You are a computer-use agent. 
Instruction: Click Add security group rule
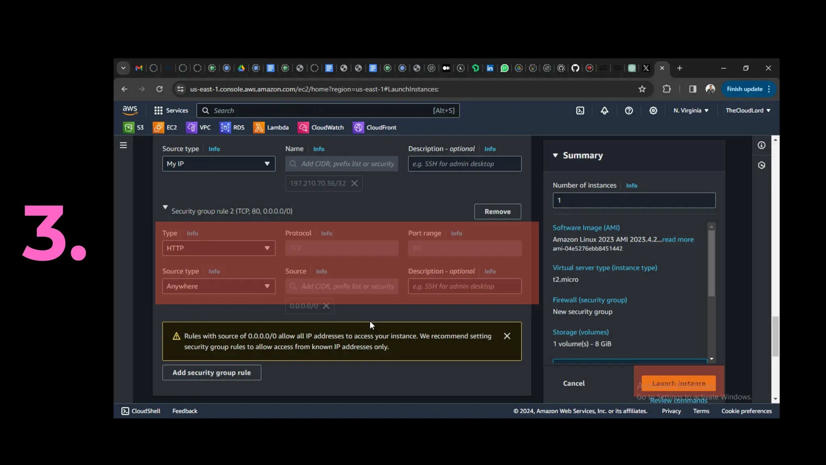(x=212, y=373)
